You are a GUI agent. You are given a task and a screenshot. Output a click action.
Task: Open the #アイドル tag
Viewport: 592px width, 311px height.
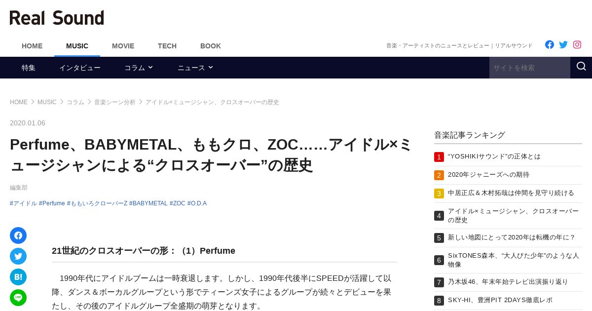[x=23, y=203]
